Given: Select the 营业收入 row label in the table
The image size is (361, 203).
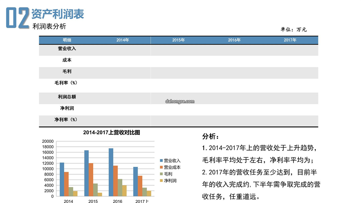Looking at the screenshot, I should 67,48.
